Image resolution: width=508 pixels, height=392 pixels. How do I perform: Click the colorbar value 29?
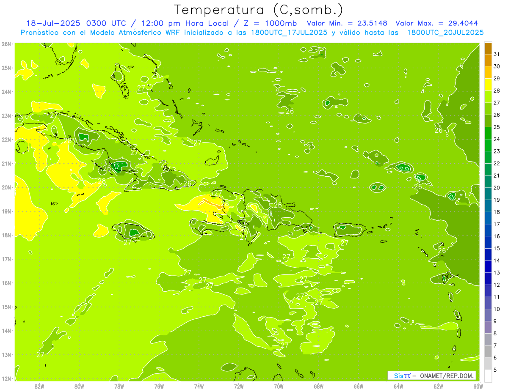tap(497, 78)
